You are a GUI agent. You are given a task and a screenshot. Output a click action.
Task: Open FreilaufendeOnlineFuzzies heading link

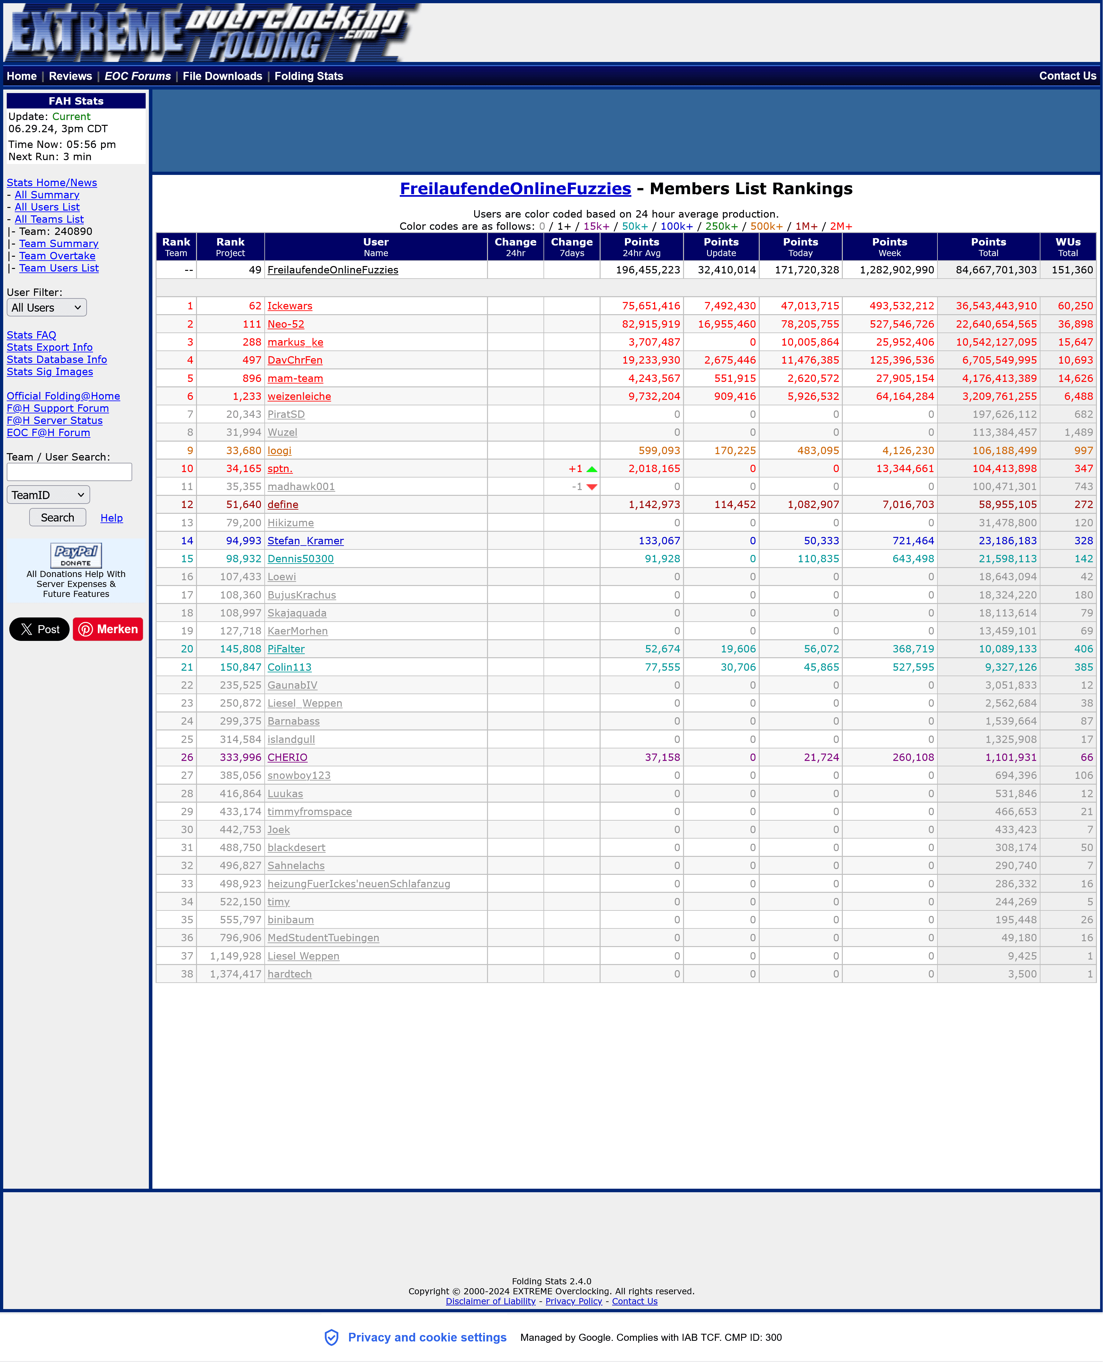pos(515,189)
